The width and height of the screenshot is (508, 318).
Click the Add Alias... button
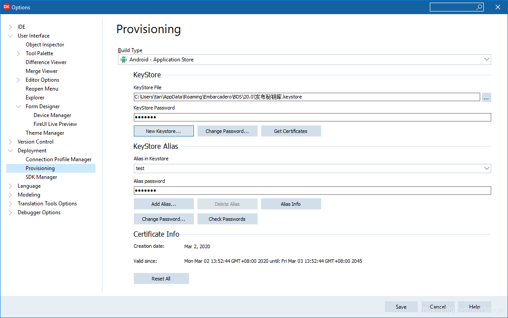coord(163,204)
